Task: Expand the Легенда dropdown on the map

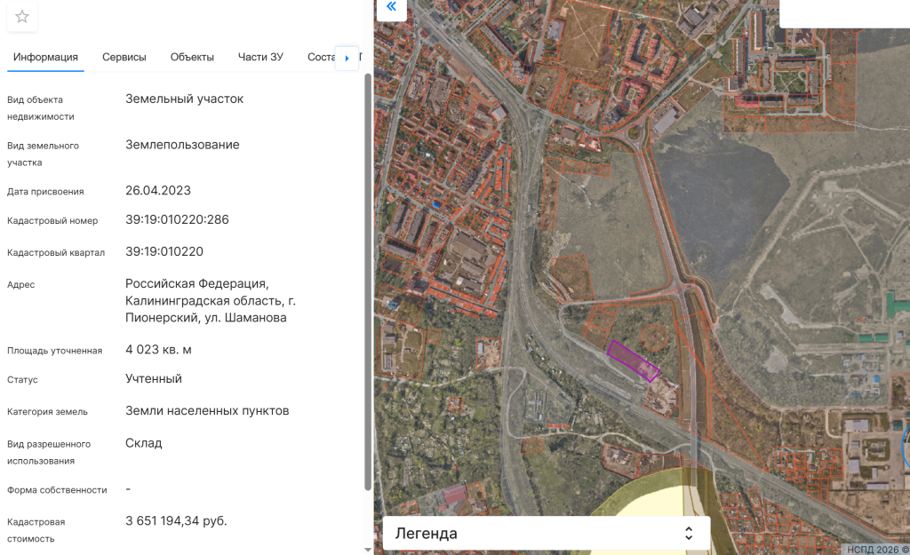Action: pos(546,533)
